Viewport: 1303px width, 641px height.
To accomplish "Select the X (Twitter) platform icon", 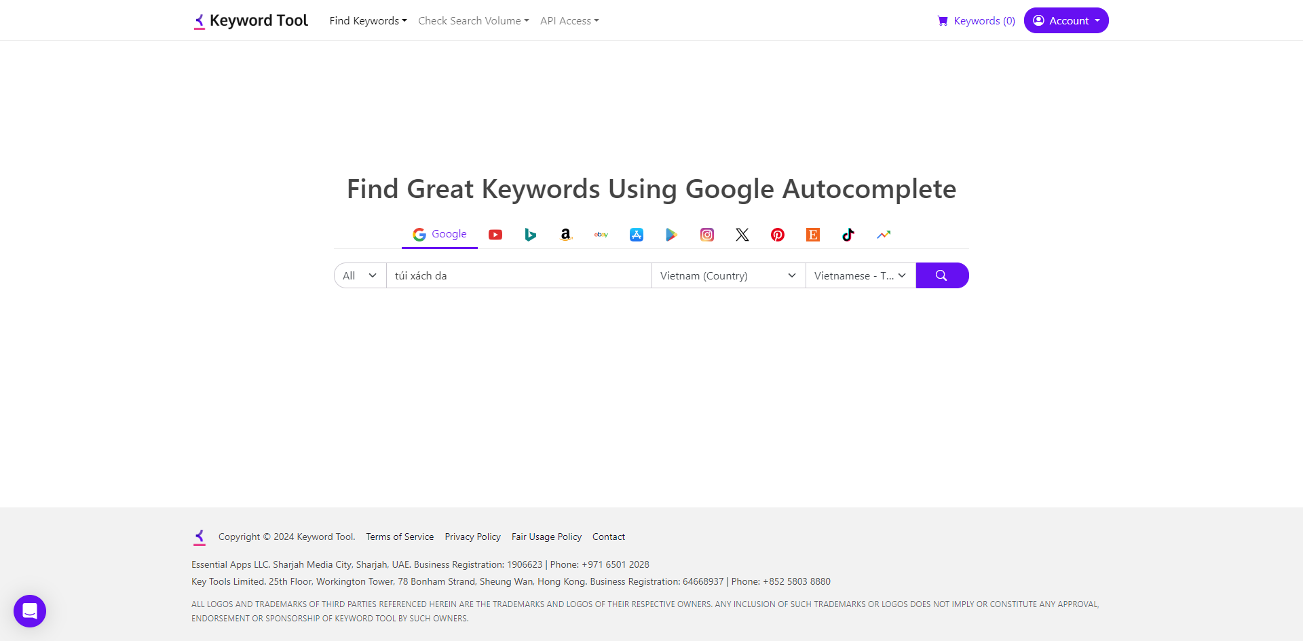I will pos(742,235).
